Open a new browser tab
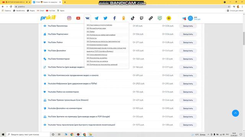Screen dimensions: 245x137 (65, 2)
